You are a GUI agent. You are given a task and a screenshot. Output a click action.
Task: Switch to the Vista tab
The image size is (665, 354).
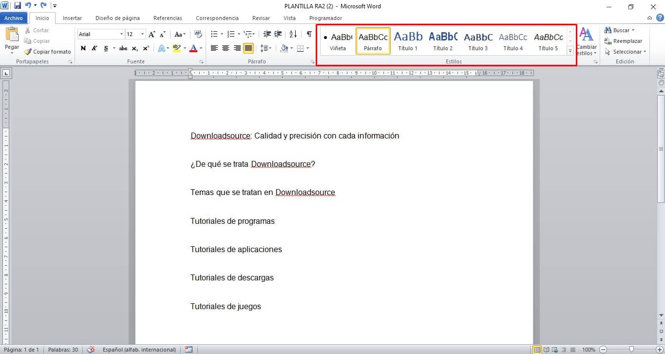tap(289, 18)
